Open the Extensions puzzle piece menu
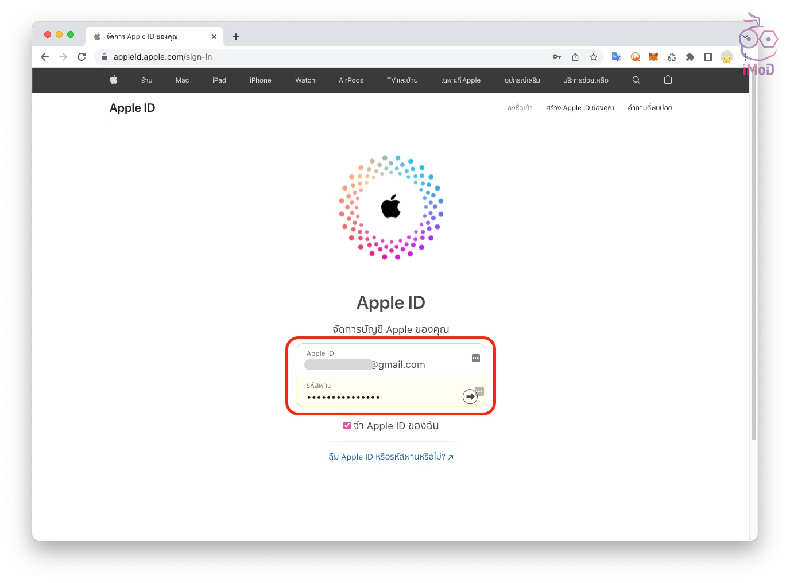The height and width of the screenshot is (583, 790). [690, 57]
